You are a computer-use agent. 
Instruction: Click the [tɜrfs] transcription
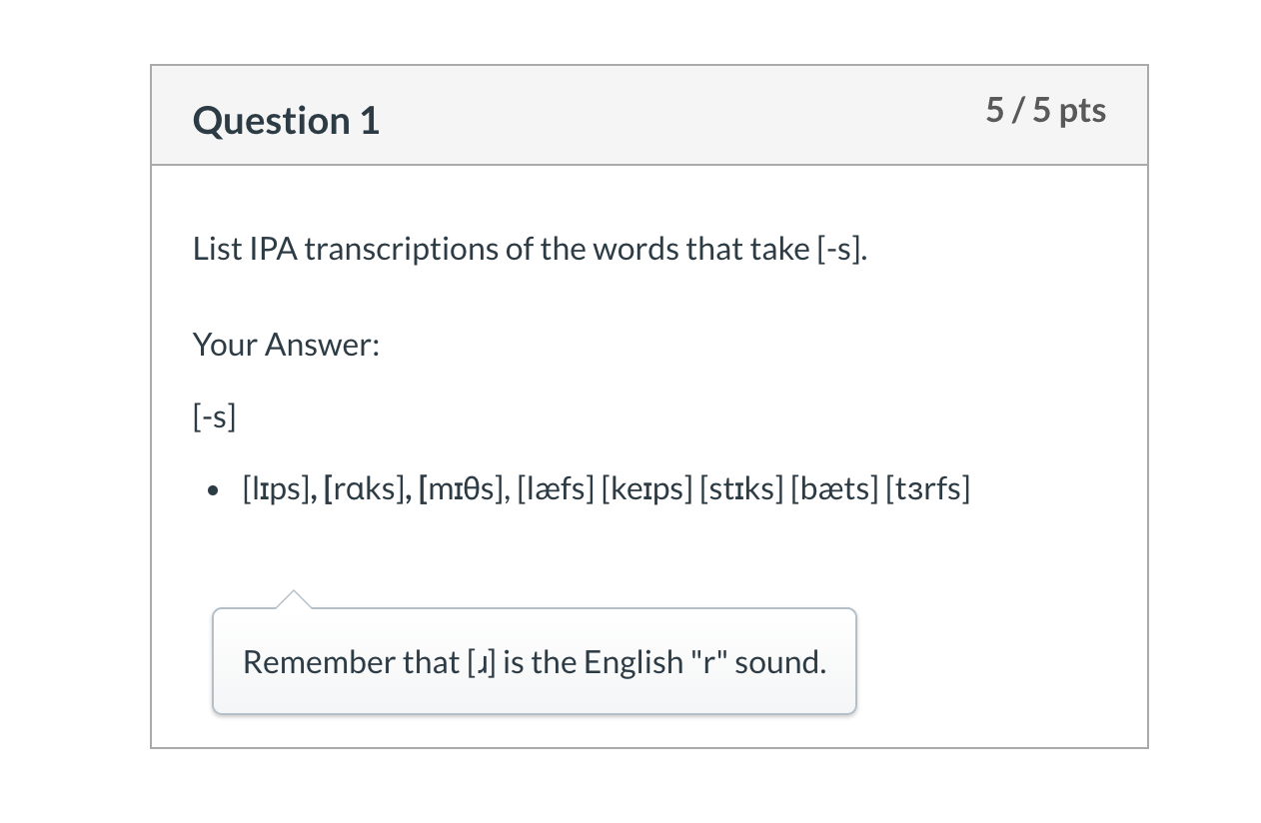(x=928, y=489)
